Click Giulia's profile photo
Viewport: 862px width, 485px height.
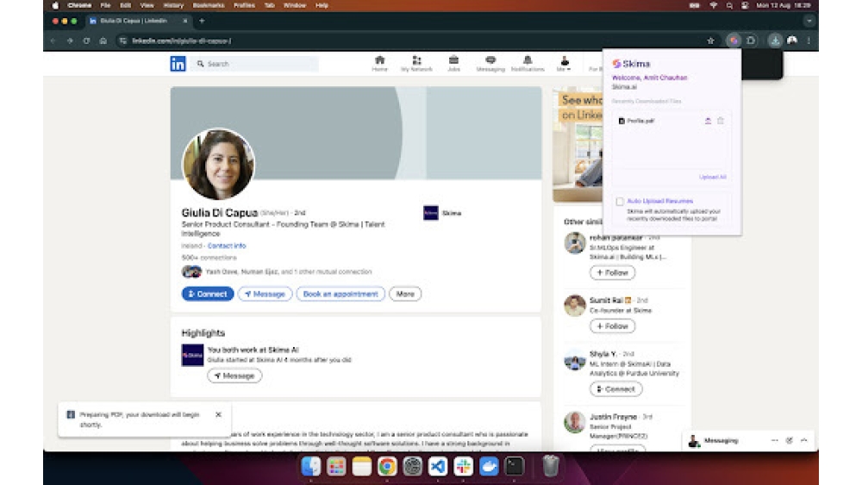tap(218, 165)
